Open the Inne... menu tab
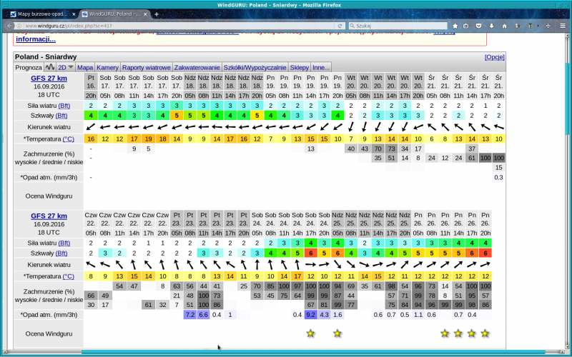Image resolution: width=572 pixels, height=357 pixels. click(x=321, y=67)
